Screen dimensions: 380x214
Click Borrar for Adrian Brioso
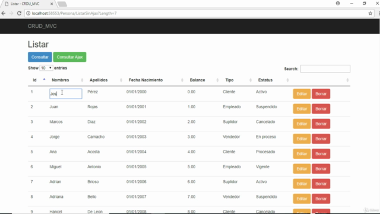tap(321, 184)
